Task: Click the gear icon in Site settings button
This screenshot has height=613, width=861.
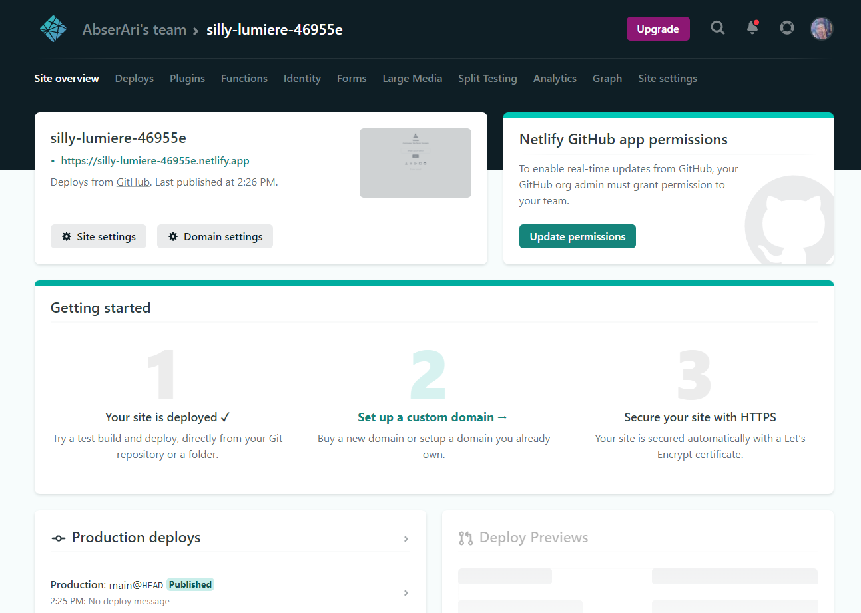Action: [x=67, y=236]
